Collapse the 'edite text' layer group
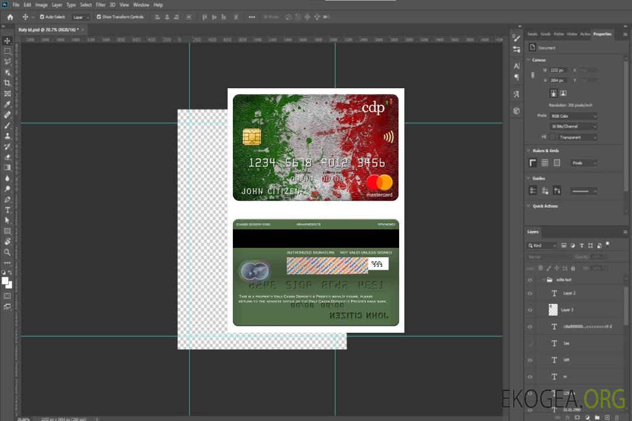This screenshot has height=421, width=632. coord(544,279)
